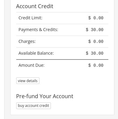Screen dimensions: 118x119
Task: Click the word details on view details button
Action: pyautogui.click(x=32, y=81)
